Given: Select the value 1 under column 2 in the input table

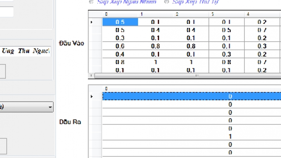Looking at the screenshot, I should click(x=191, y=62).
